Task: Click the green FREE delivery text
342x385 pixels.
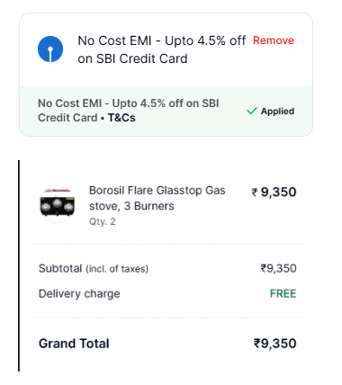Action: pos(283,293)
